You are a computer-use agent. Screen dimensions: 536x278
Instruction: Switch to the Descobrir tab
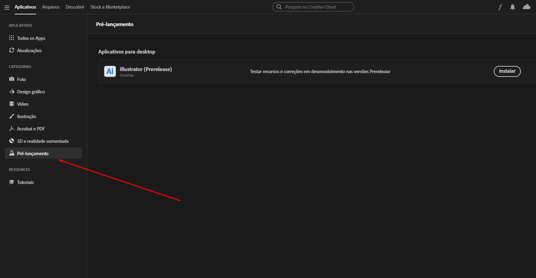pos(75,7)
